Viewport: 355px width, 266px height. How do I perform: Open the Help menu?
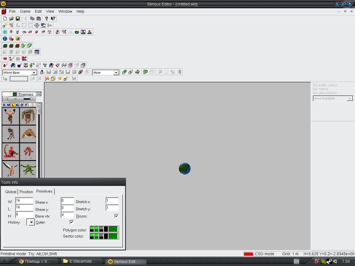click(80, 11)
